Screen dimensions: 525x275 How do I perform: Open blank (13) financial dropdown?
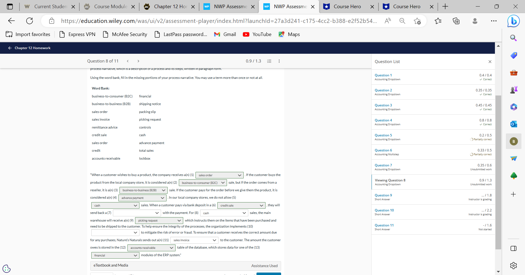click(115, 255)
